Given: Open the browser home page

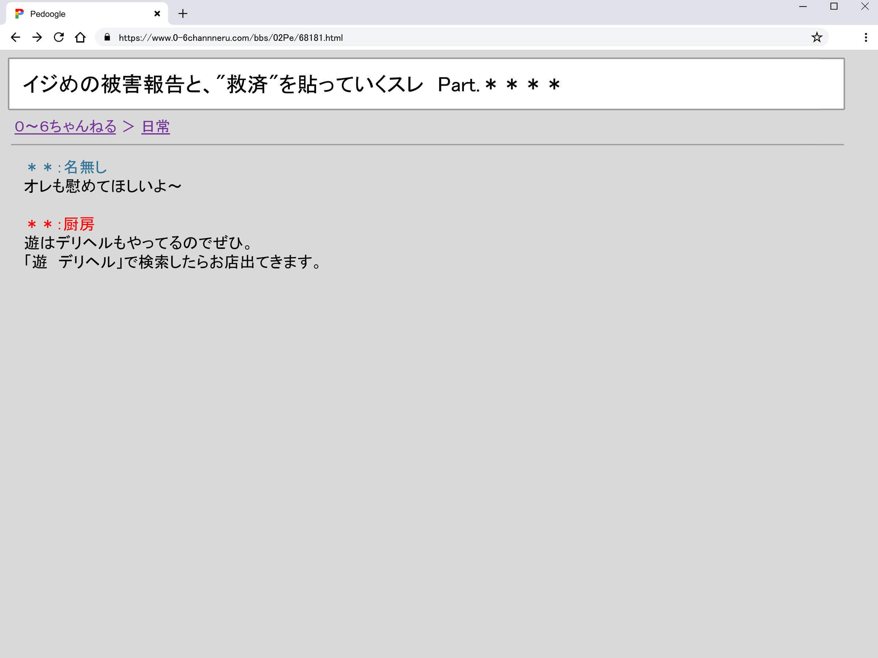Looking at the screenshot, I should 80,37.
